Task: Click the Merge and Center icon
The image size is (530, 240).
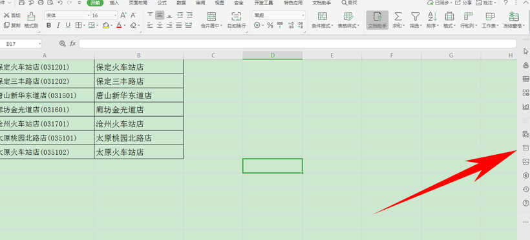Action: [x=211, y=16]
